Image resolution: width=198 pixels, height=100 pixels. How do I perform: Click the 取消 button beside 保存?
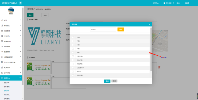(x=45, y=15)
